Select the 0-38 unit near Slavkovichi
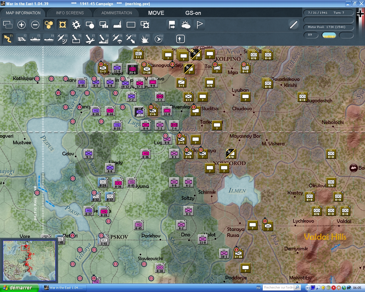Image resolution: width=365 pixels, height=292 pixels. (x=160, y=268)
